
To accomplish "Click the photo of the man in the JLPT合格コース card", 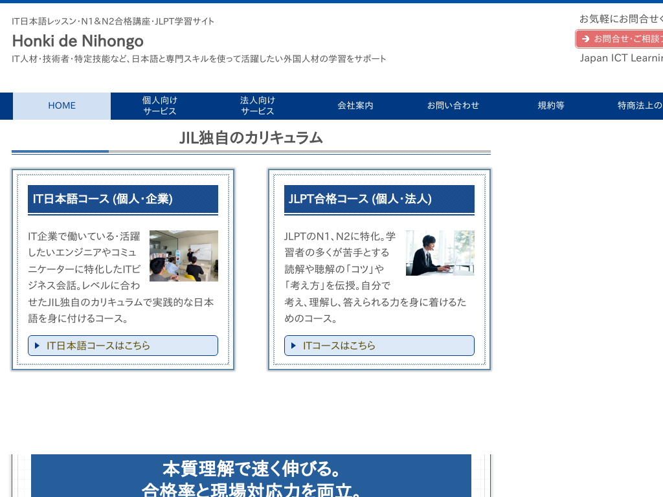I will pos(440,253).
